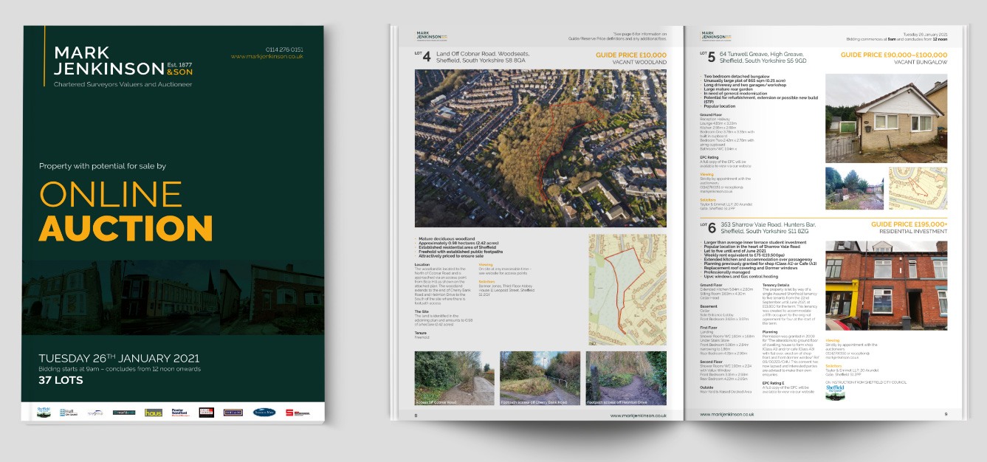Click 'GUIDE PRICE £195,000+' text
Image resolution: width=987 pixels, height=462 pixels.
coord(909,224)
